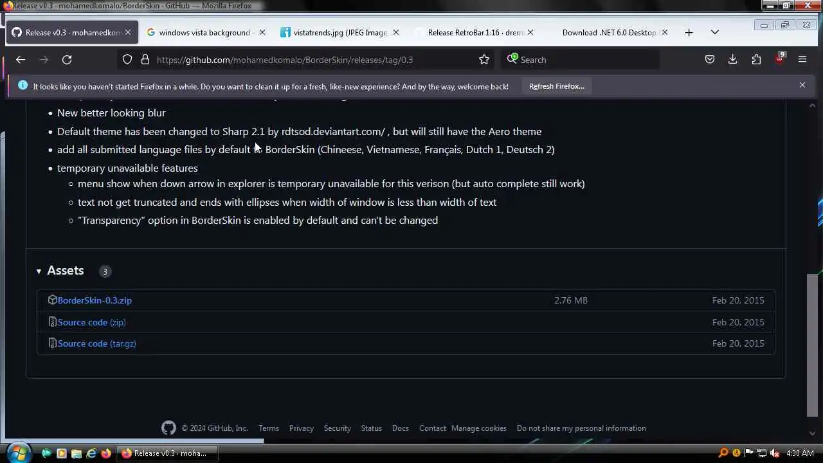Click into the Search box
Screen dimensions: 823x463
click(582, 60)
